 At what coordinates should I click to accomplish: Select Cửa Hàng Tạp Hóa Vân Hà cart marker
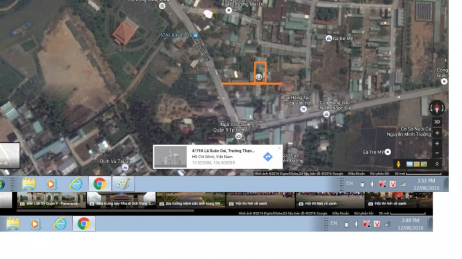coord(303,109)
